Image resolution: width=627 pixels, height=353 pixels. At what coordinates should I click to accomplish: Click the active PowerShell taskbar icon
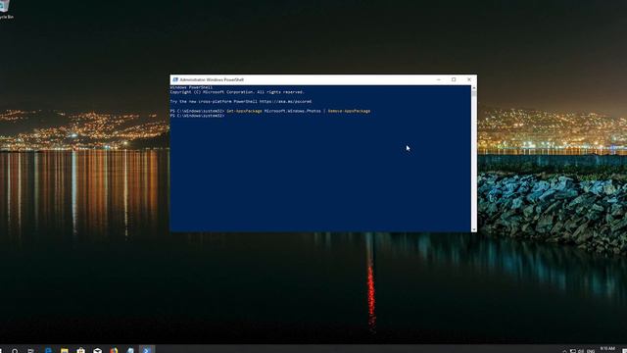pyautogui.click(x=147, y=350)
